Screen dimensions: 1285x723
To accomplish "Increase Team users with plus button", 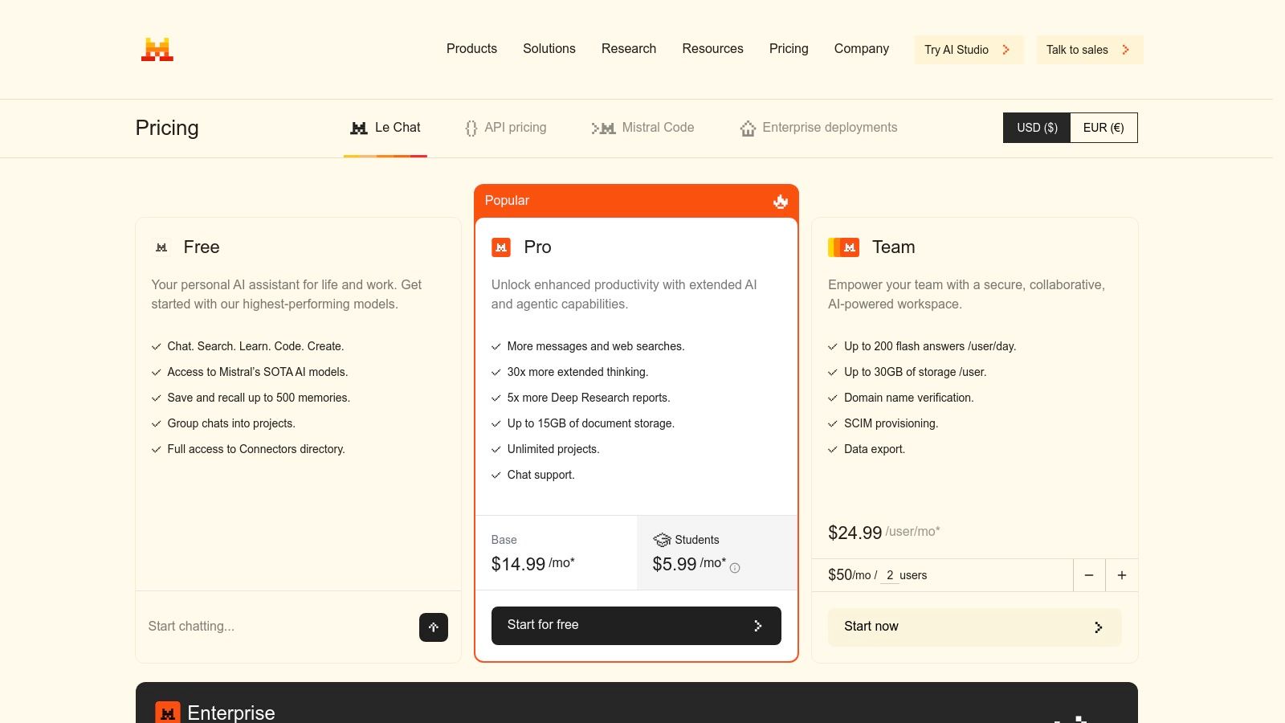I will [1122, 575].
